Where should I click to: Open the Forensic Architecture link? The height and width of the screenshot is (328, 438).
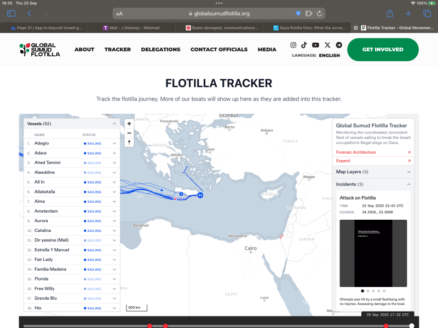tap(356, 152)
